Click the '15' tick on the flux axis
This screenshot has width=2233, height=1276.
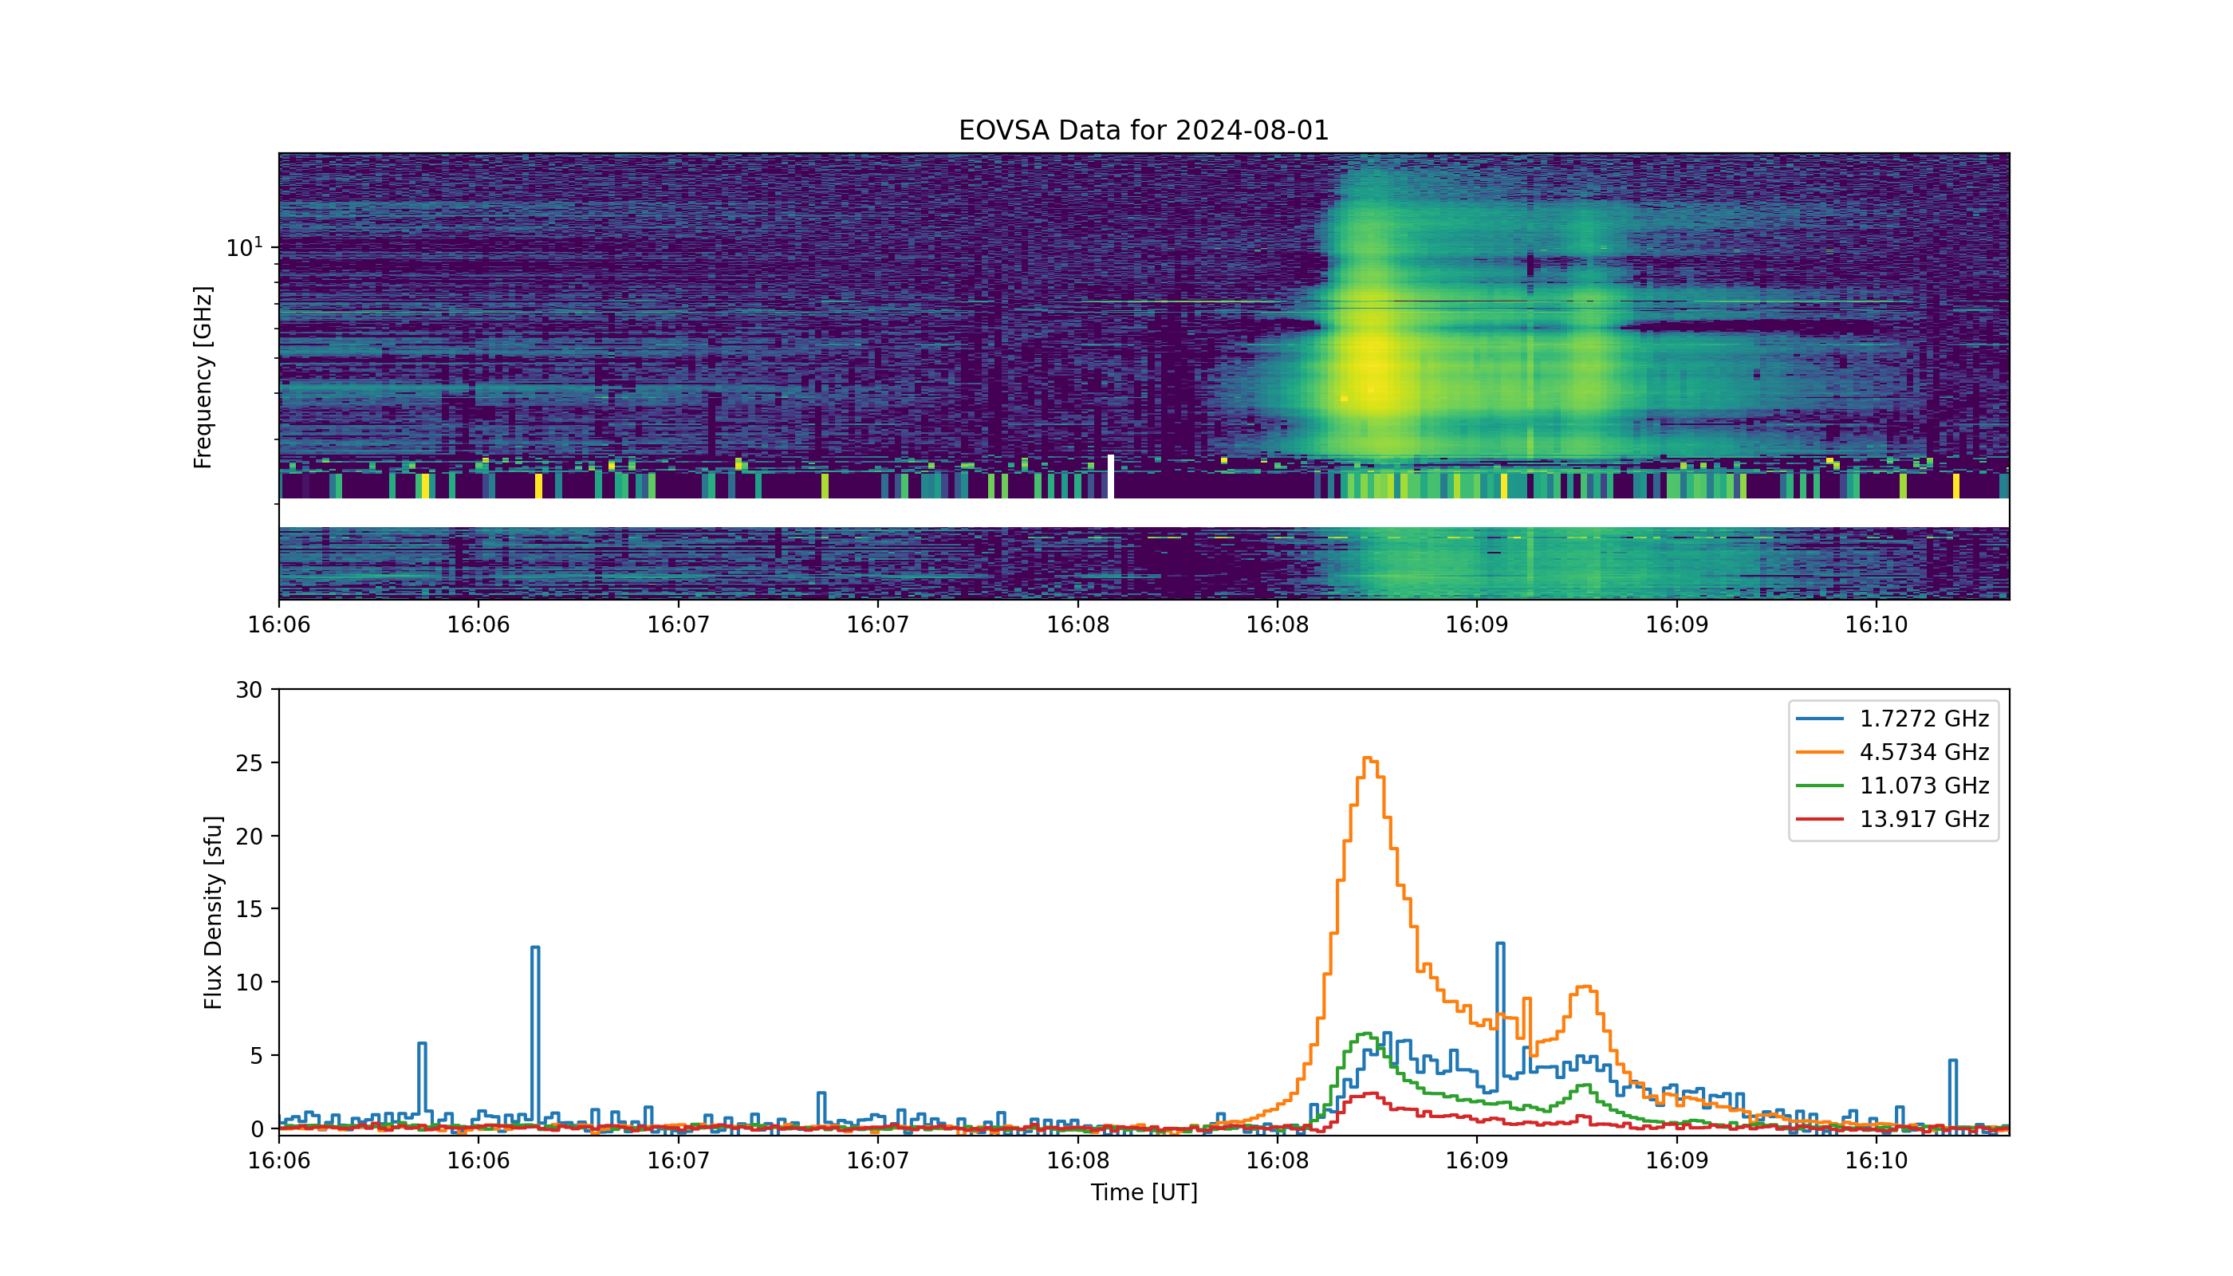tap(249, 909)
